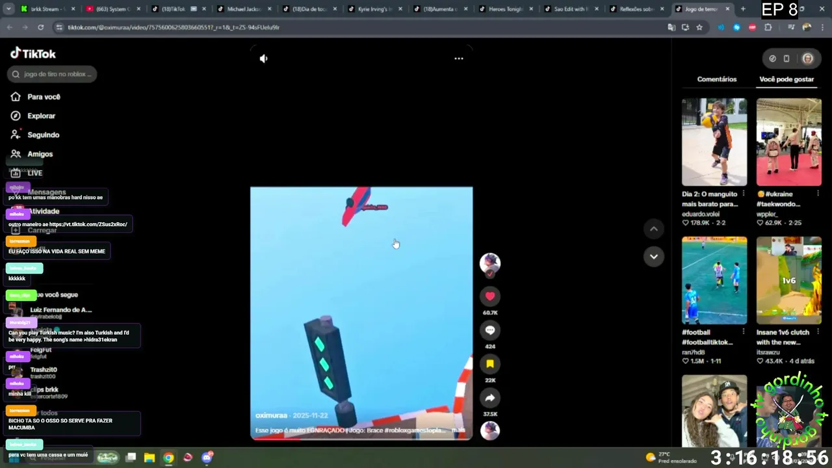Open the translate page icon

click(x=671, y=27)
